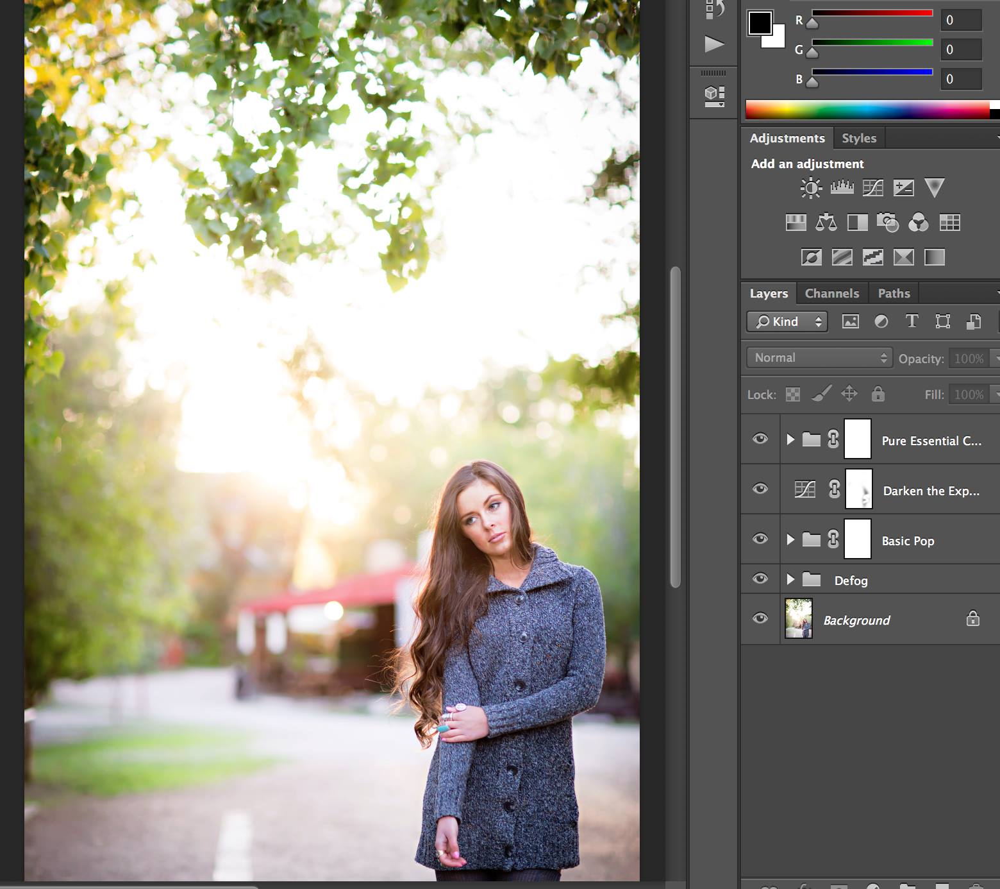Expand the Pure Essential group
This screenshot has width=1000, height=889.
(790, 439)
